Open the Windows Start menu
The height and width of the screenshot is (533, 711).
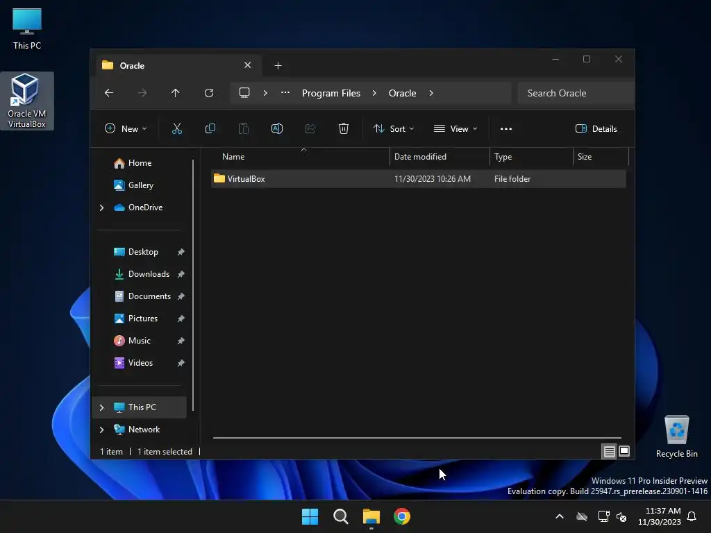[310, 516]
